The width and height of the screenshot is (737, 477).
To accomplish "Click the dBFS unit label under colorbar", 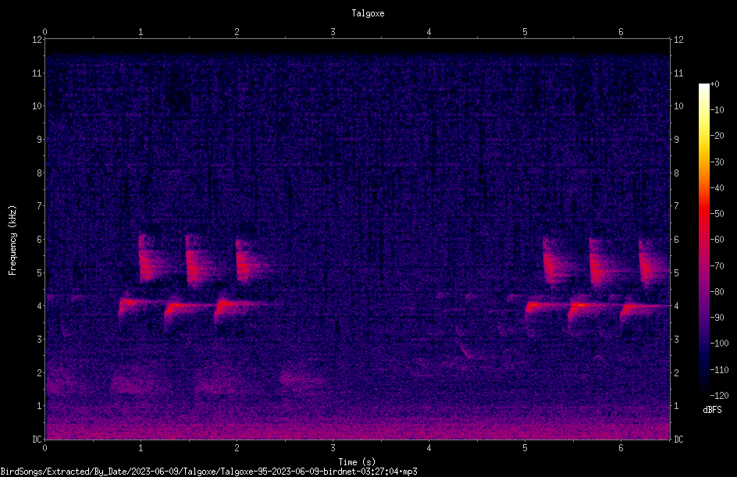I will (x=712, y=410).
